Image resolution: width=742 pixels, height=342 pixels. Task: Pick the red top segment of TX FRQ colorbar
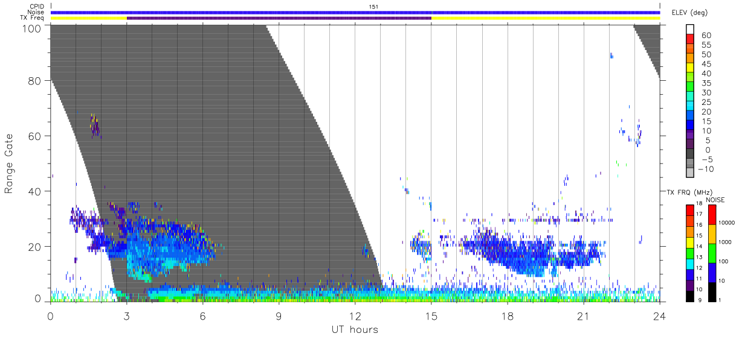pos(690,211)
